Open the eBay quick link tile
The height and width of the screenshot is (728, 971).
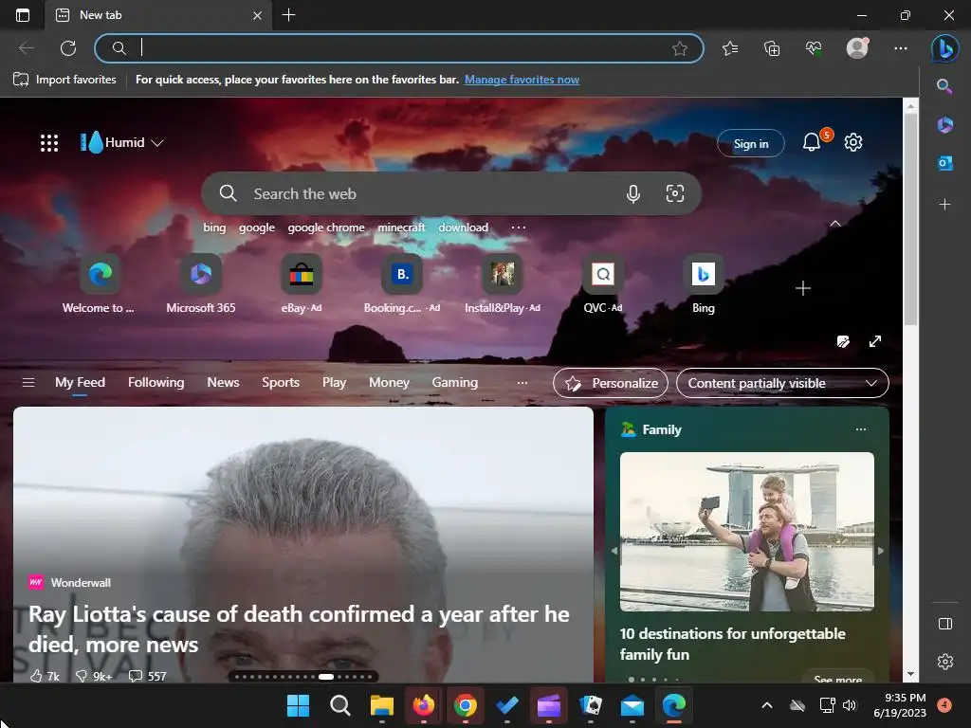click(301, 284)
